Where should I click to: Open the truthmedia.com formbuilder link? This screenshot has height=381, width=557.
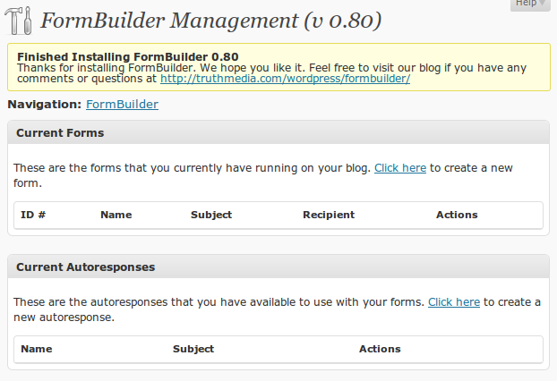coord(286,79)
